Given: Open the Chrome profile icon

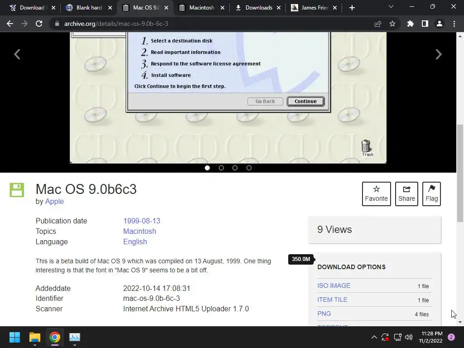Looking at the screenshot, I should click(440, 24).
